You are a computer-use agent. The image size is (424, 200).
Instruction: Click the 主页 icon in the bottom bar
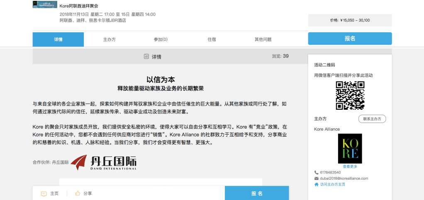[44, 193]
